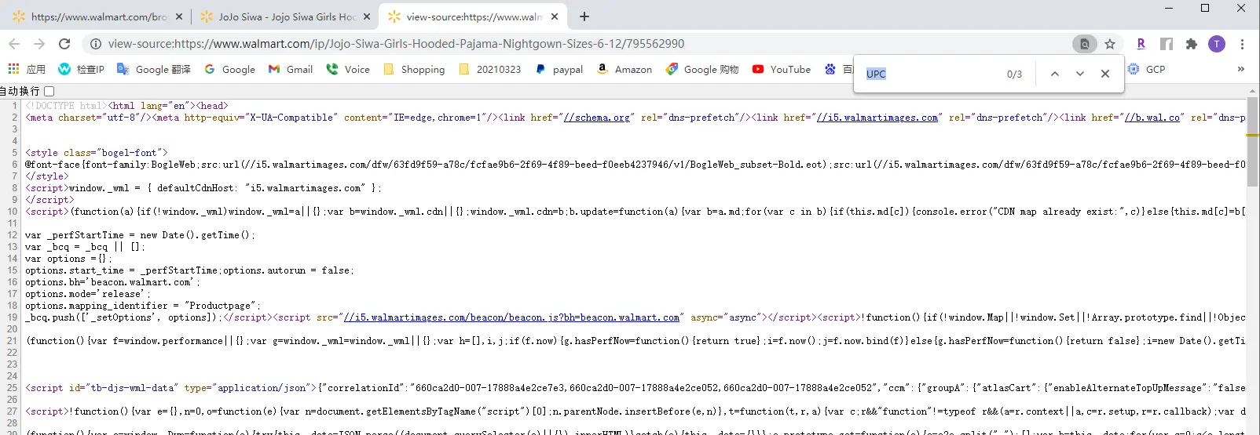This screenshot has height=435, width=1260.
Task: Open the Chrome three-dot menu
Action: pos(1242,44)
